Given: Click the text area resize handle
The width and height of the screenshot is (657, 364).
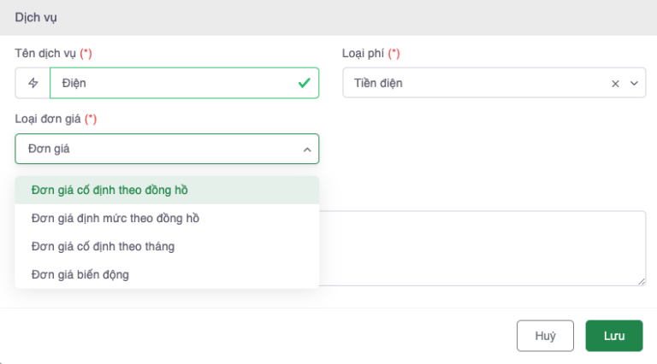Looking at the screenshot, I should (x=641, y=281).
